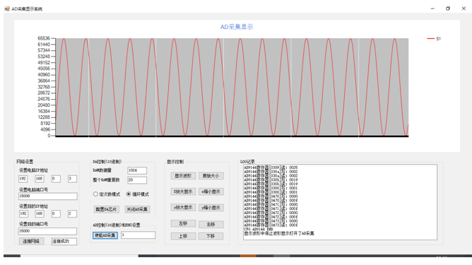Focus the destination IP last octet showing 2
Viewport: 472px width, 265px height.
(x=72, y=214)
